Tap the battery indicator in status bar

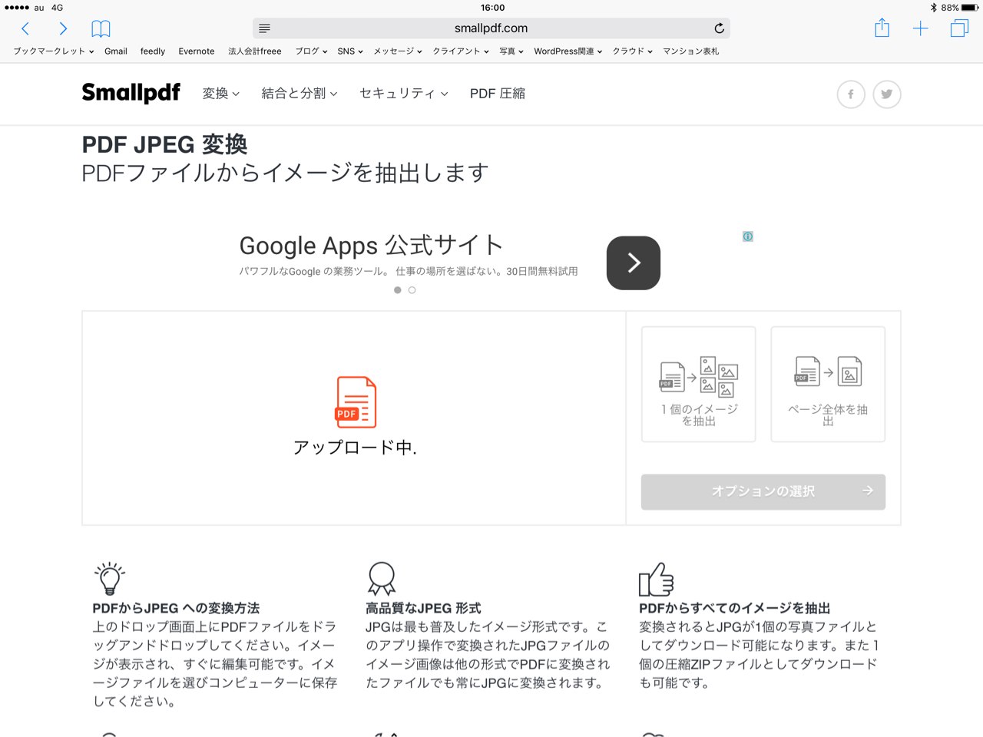(x=969, y=8)
